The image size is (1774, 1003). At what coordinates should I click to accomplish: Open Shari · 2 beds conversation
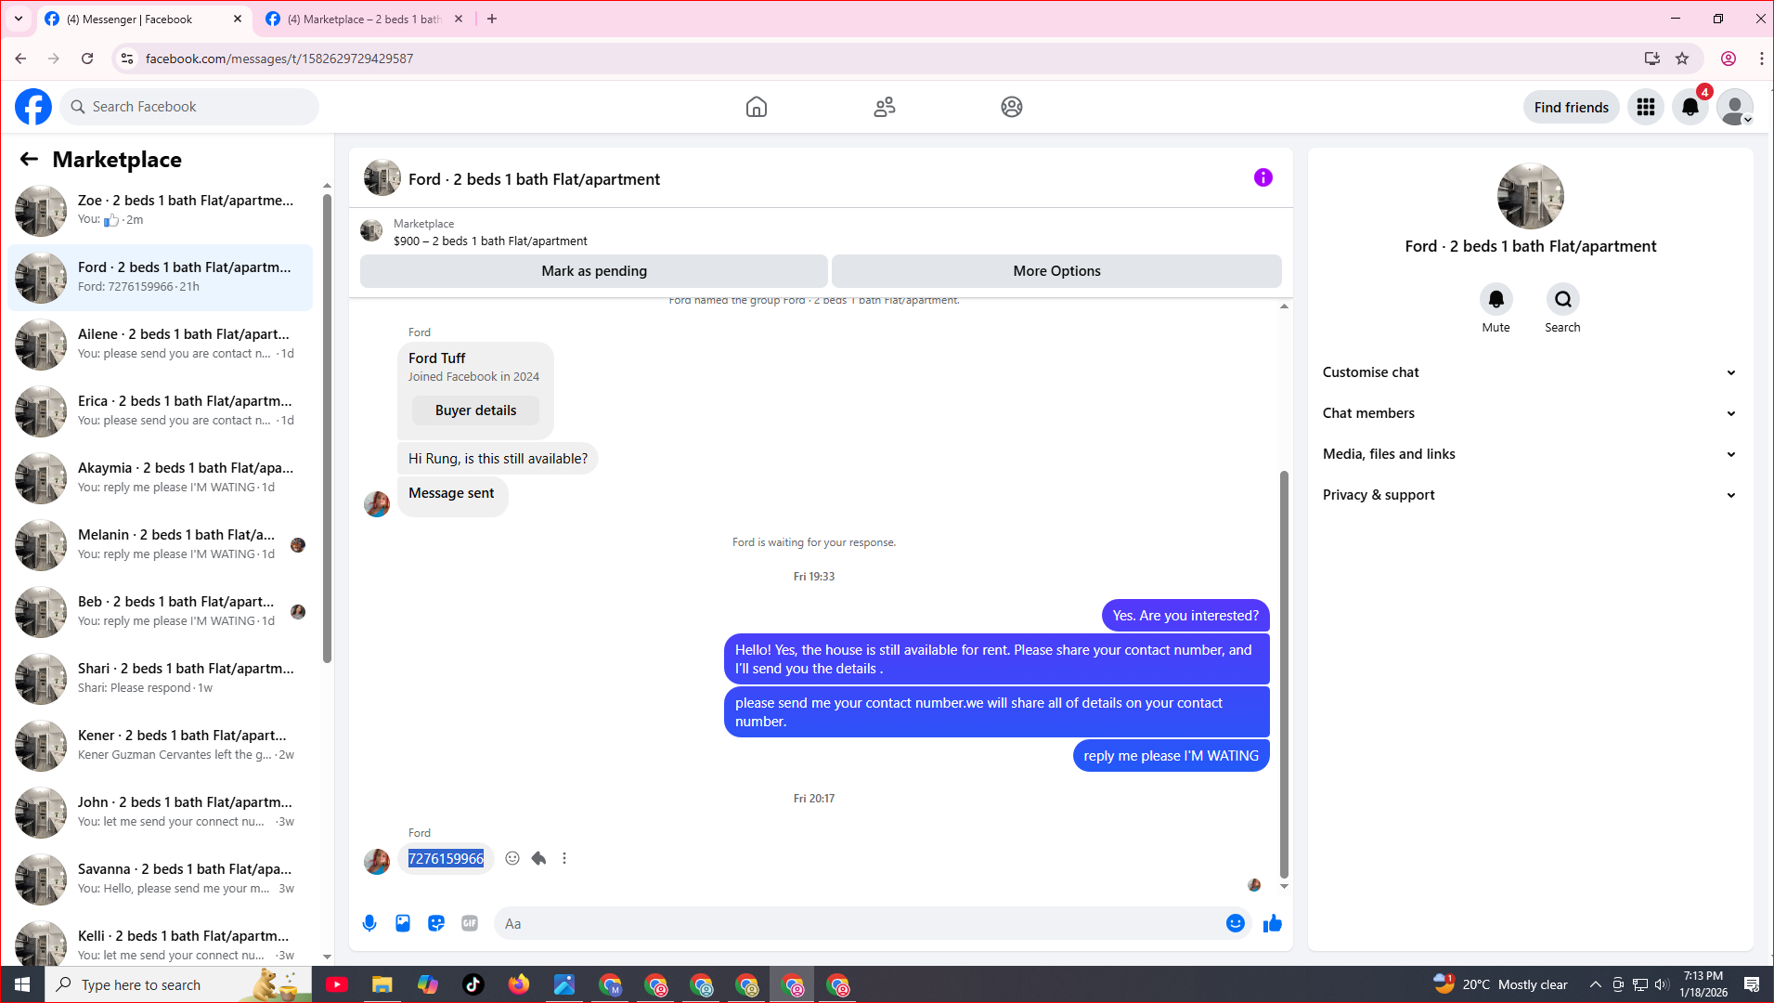(x=161, y=678)
